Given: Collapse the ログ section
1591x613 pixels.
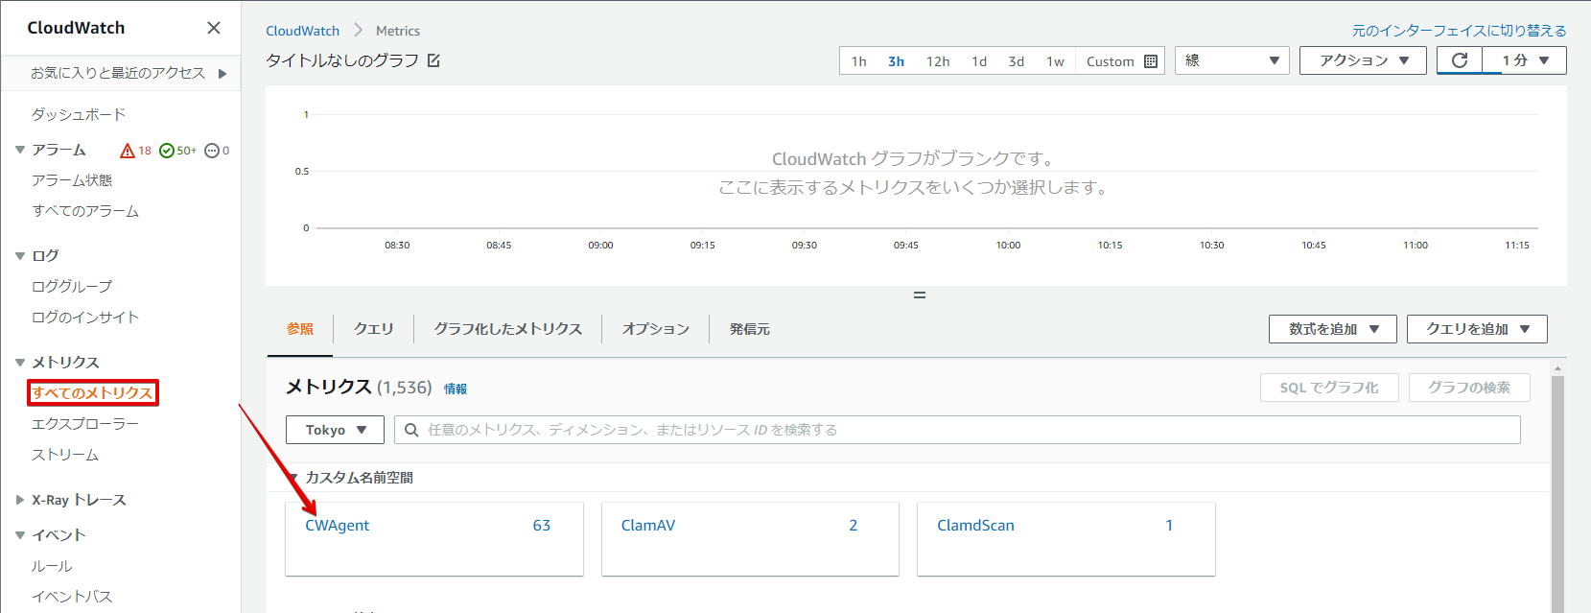Looking at the screenshot, I should tap(20, 256).
